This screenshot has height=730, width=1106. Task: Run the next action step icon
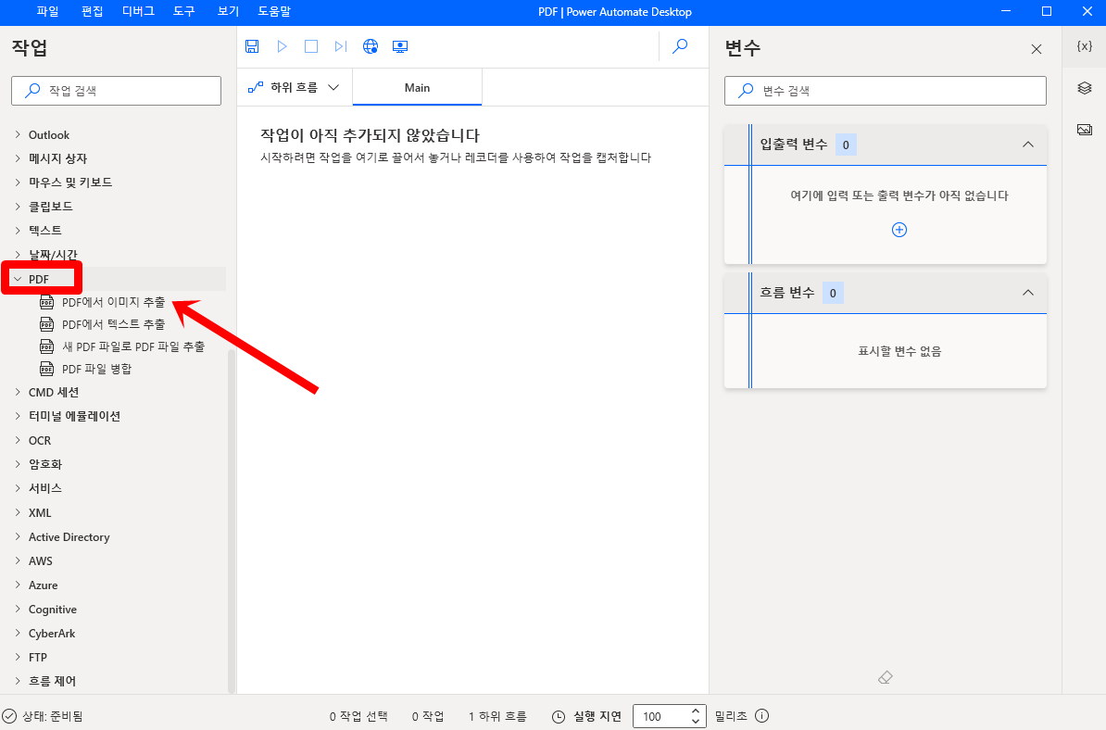pos(340,45)
